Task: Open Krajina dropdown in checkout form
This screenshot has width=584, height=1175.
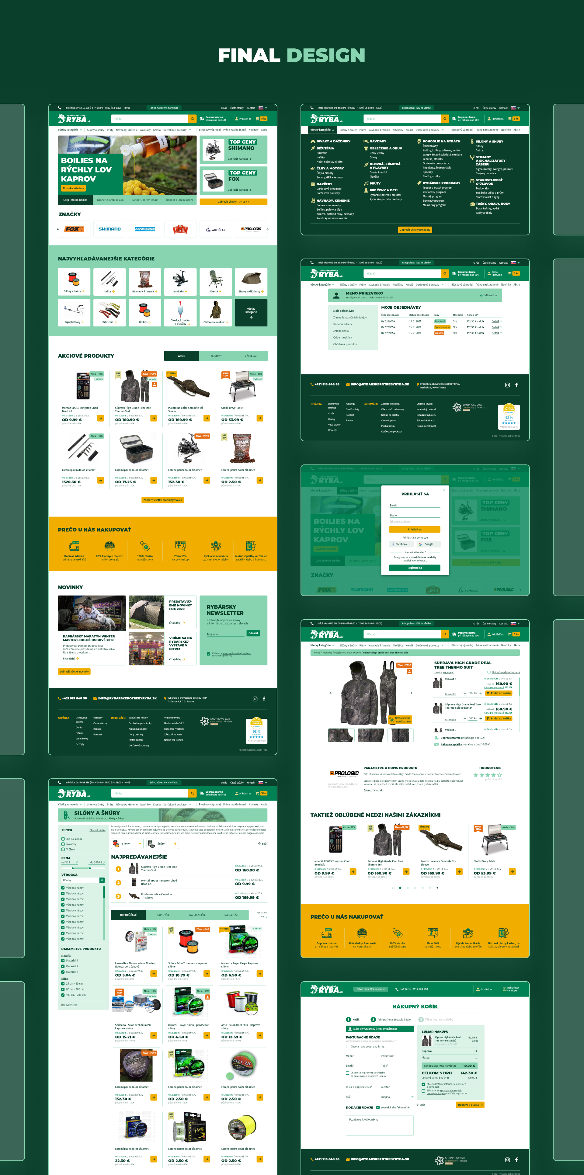Action: tap(397, 1097)
